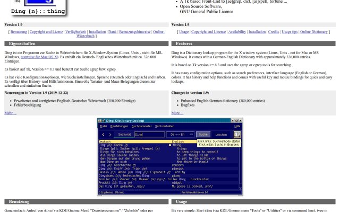Image resolution: width=340 pixels, height=212 pixels.
Task: Open the De <-> En language dropdown
Action: 180,135
